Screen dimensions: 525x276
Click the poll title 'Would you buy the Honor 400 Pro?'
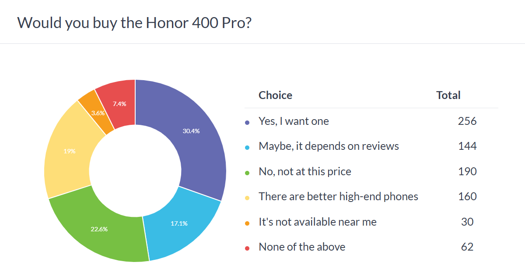(134, 23)
